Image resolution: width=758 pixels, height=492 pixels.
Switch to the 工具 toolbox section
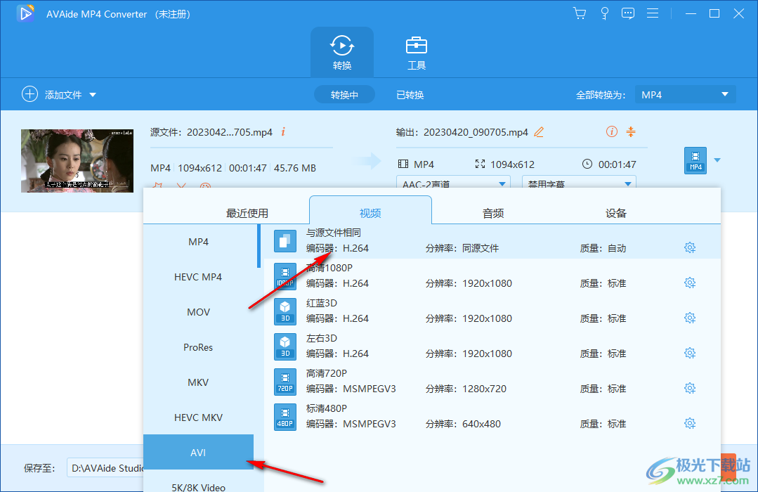(x=416, y=52)
